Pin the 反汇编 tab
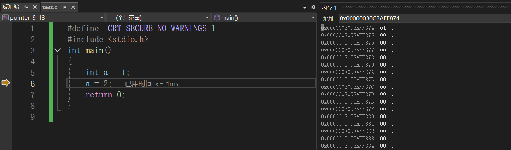The height and width of the screenshot is (150, 511). [x=27, y=7]
